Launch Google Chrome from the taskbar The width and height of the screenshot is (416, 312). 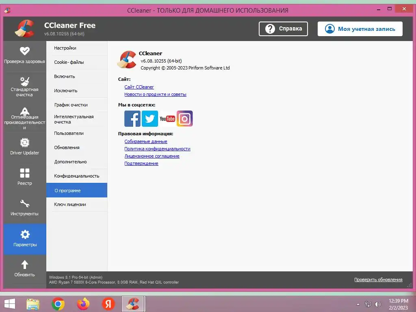pos(58,304)
